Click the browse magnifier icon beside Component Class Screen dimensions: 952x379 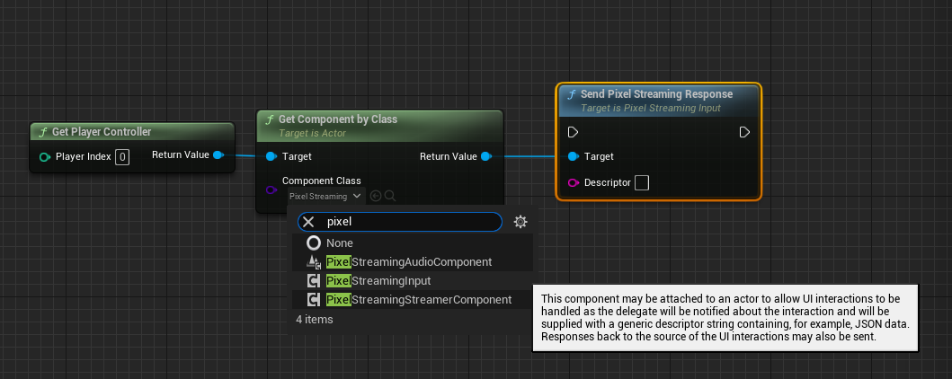390,196
